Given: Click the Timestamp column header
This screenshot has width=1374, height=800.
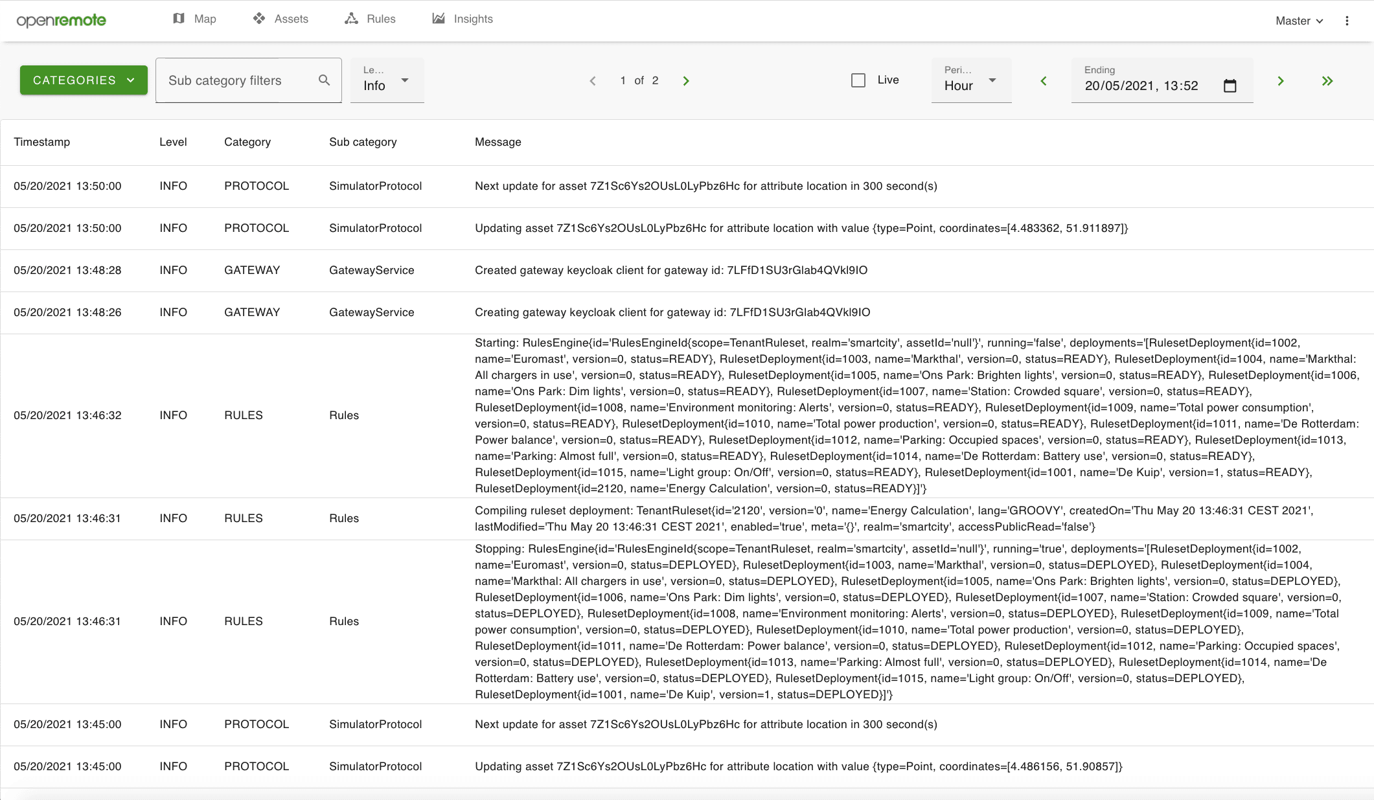Looking at the screenshot, I should [42, 142].
